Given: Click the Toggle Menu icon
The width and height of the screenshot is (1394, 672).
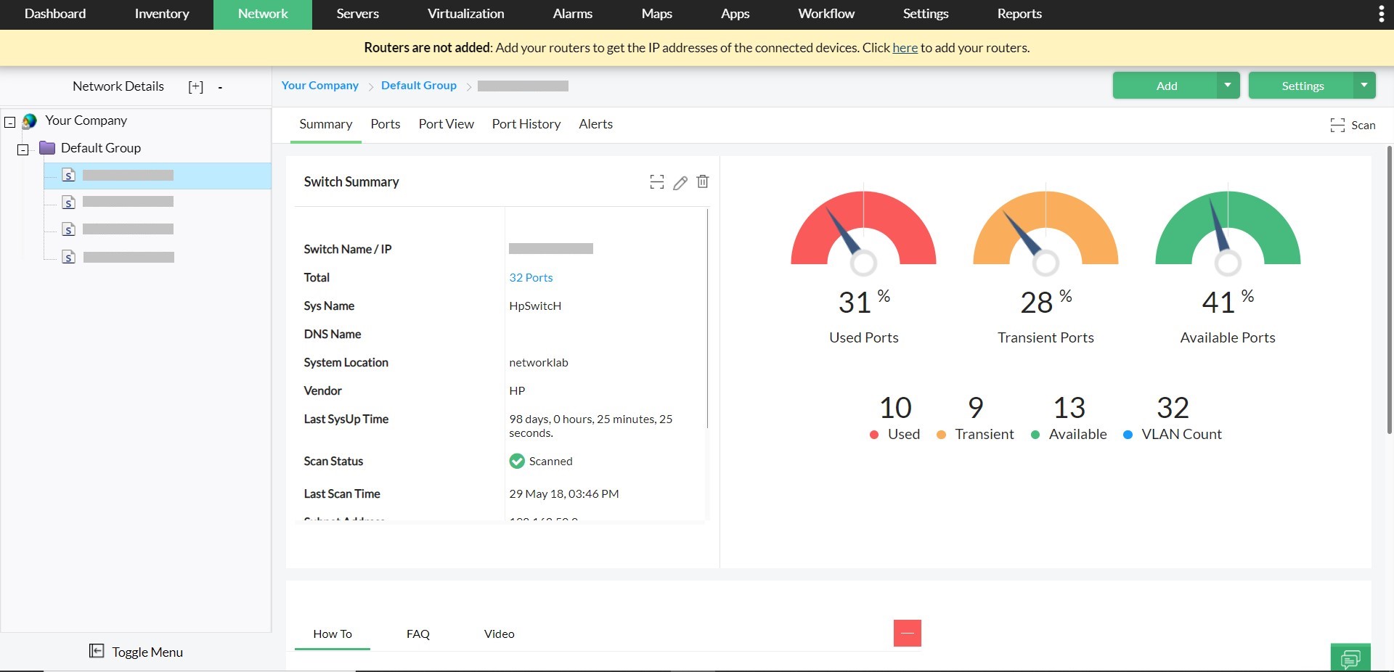Looking at the screenshot, I should click(x=97, y=651).
